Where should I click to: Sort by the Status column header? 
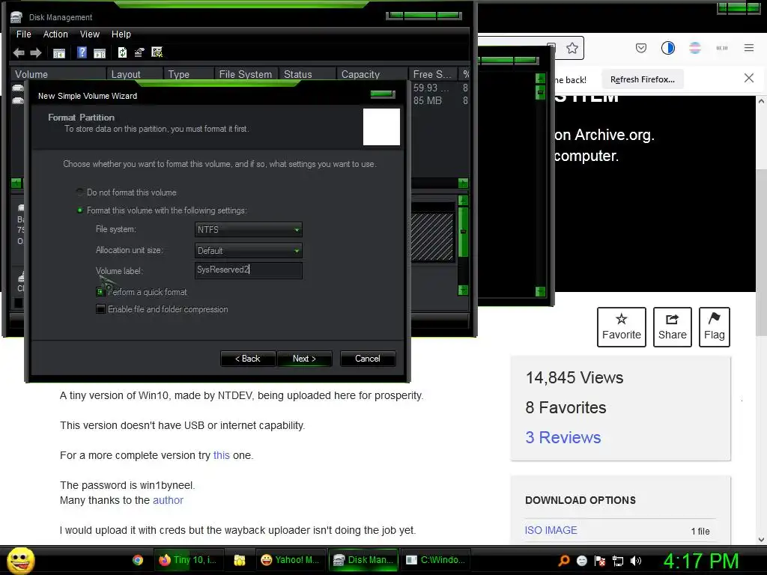pyautogui.click(x=308, y=74)
